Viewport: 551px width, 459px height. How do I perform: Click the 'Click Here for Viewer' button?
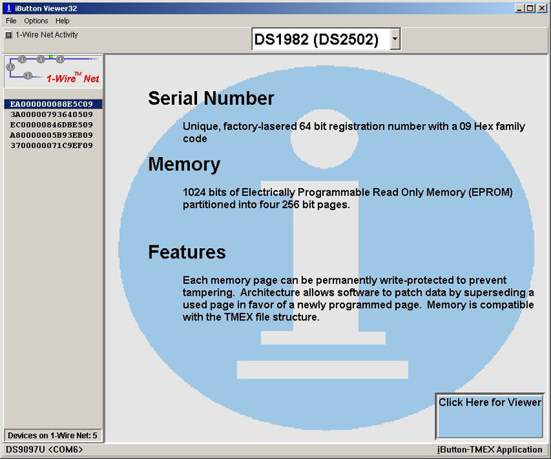[x=490, y=416]
